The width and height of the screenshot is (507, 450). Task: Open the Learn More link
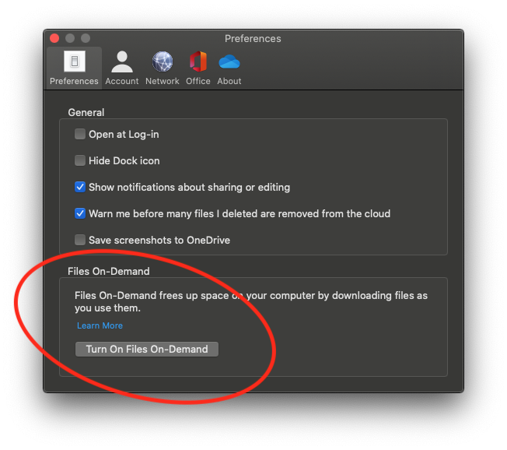(x=100, y=325)
